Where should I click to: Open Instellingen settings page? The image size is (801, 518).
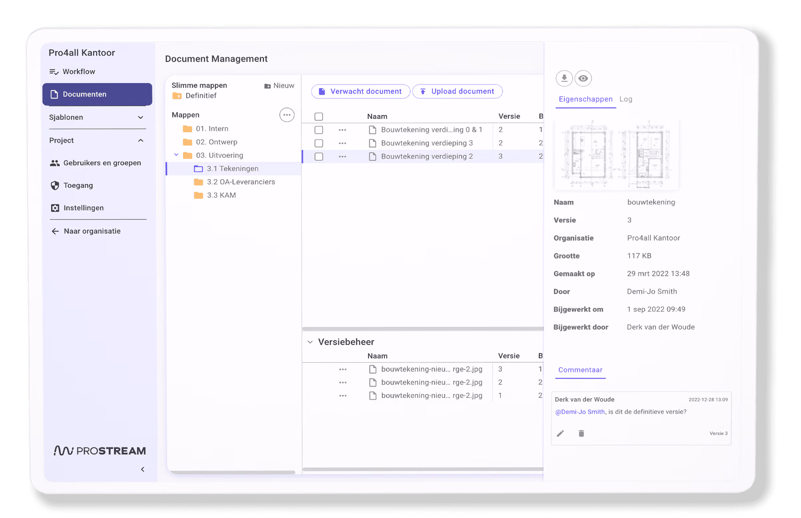(x=77, y=208)
